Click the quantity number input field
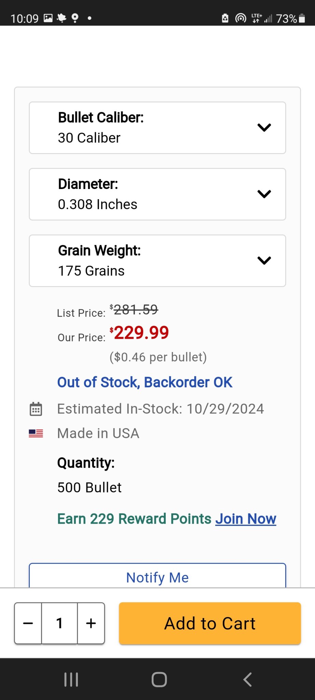The width and height of the screenshot is (315, 700). (x=59, y=623)
